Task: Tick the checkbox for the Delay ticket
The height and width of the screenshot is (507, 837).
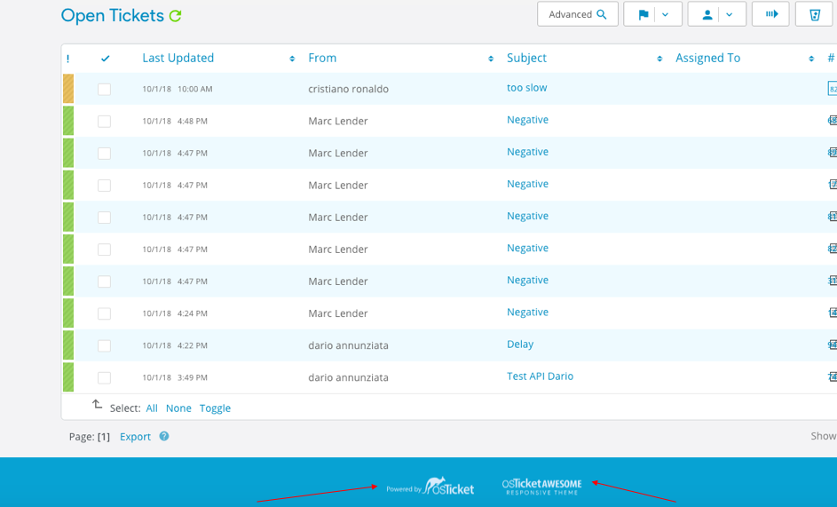Action: 105,345
